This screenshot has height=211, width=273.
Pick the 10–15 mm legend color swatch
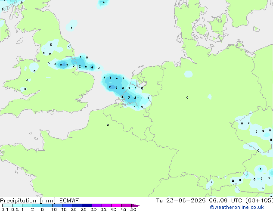click(57, 205)
